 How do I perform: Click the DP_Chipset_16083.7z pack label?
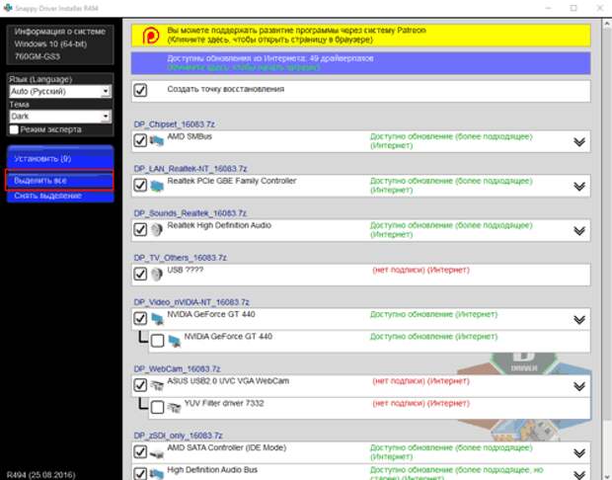[x=174, y=124]
